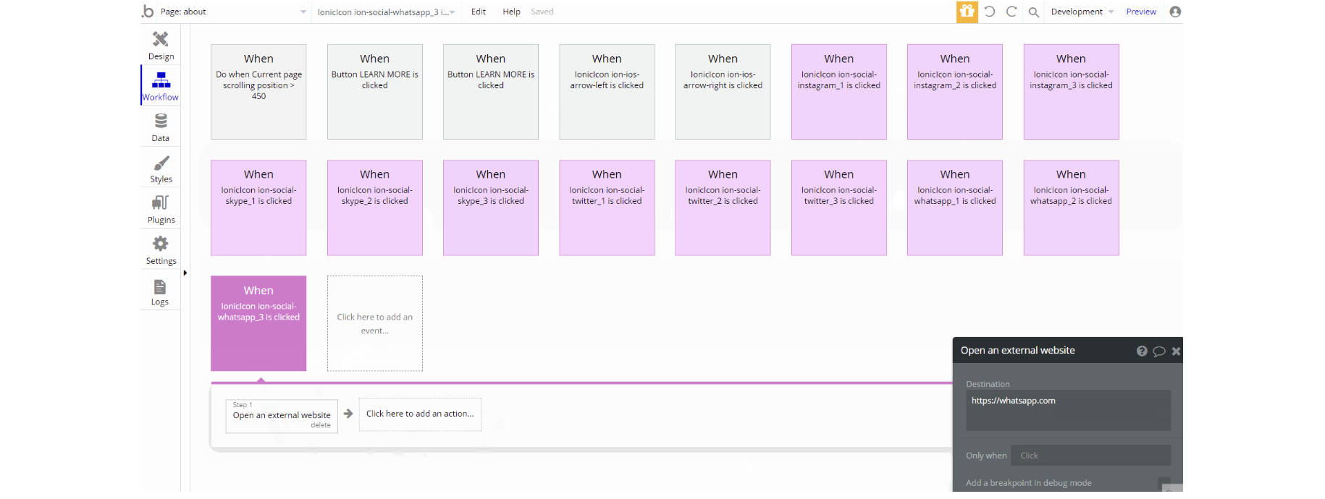The image size is (1325, 499).
Task: Open the Help menu
Action: (511, 12)
